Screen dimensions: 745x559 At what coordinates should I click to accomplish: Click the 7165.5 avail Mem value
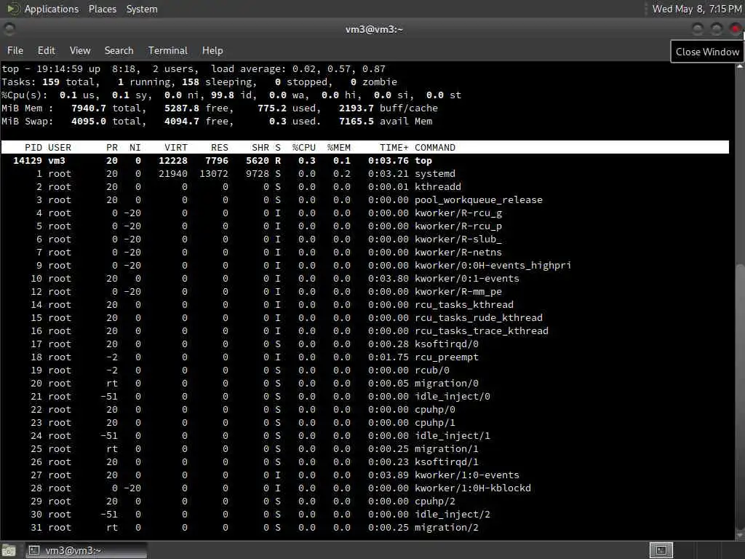(356, 122)
